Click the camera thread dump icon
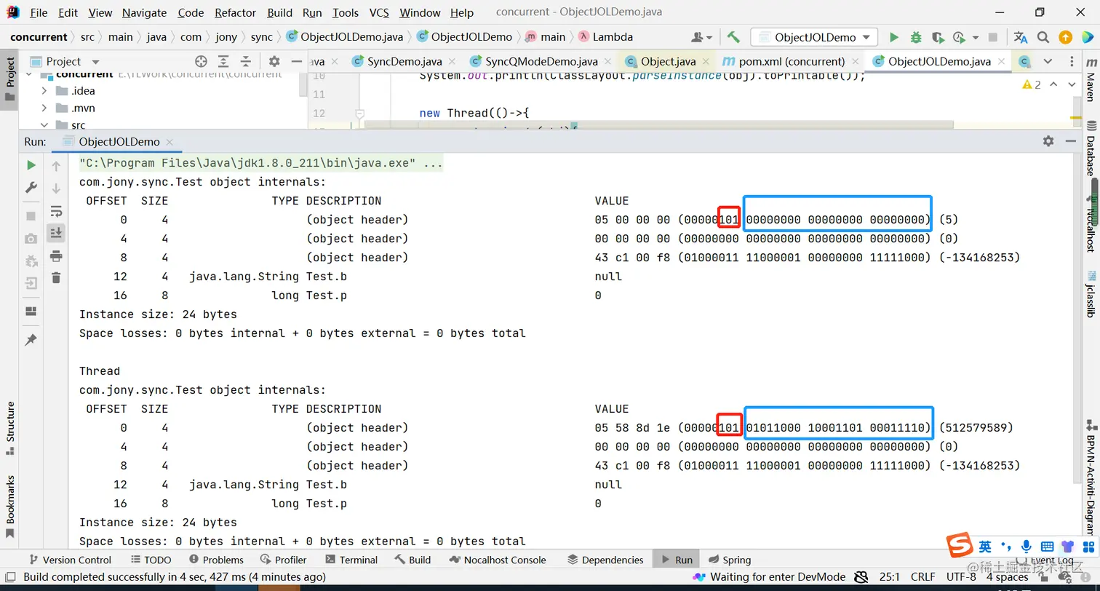 (31, 239)
